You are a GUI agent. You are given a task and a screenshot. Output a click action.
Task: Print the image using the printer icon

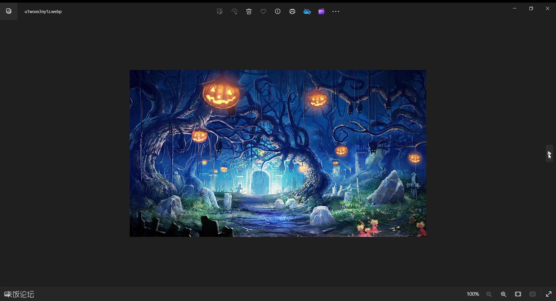[x=292, y=12]
